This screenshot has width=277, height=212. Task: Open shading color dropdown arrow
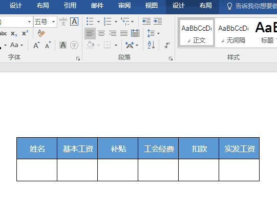99,46
